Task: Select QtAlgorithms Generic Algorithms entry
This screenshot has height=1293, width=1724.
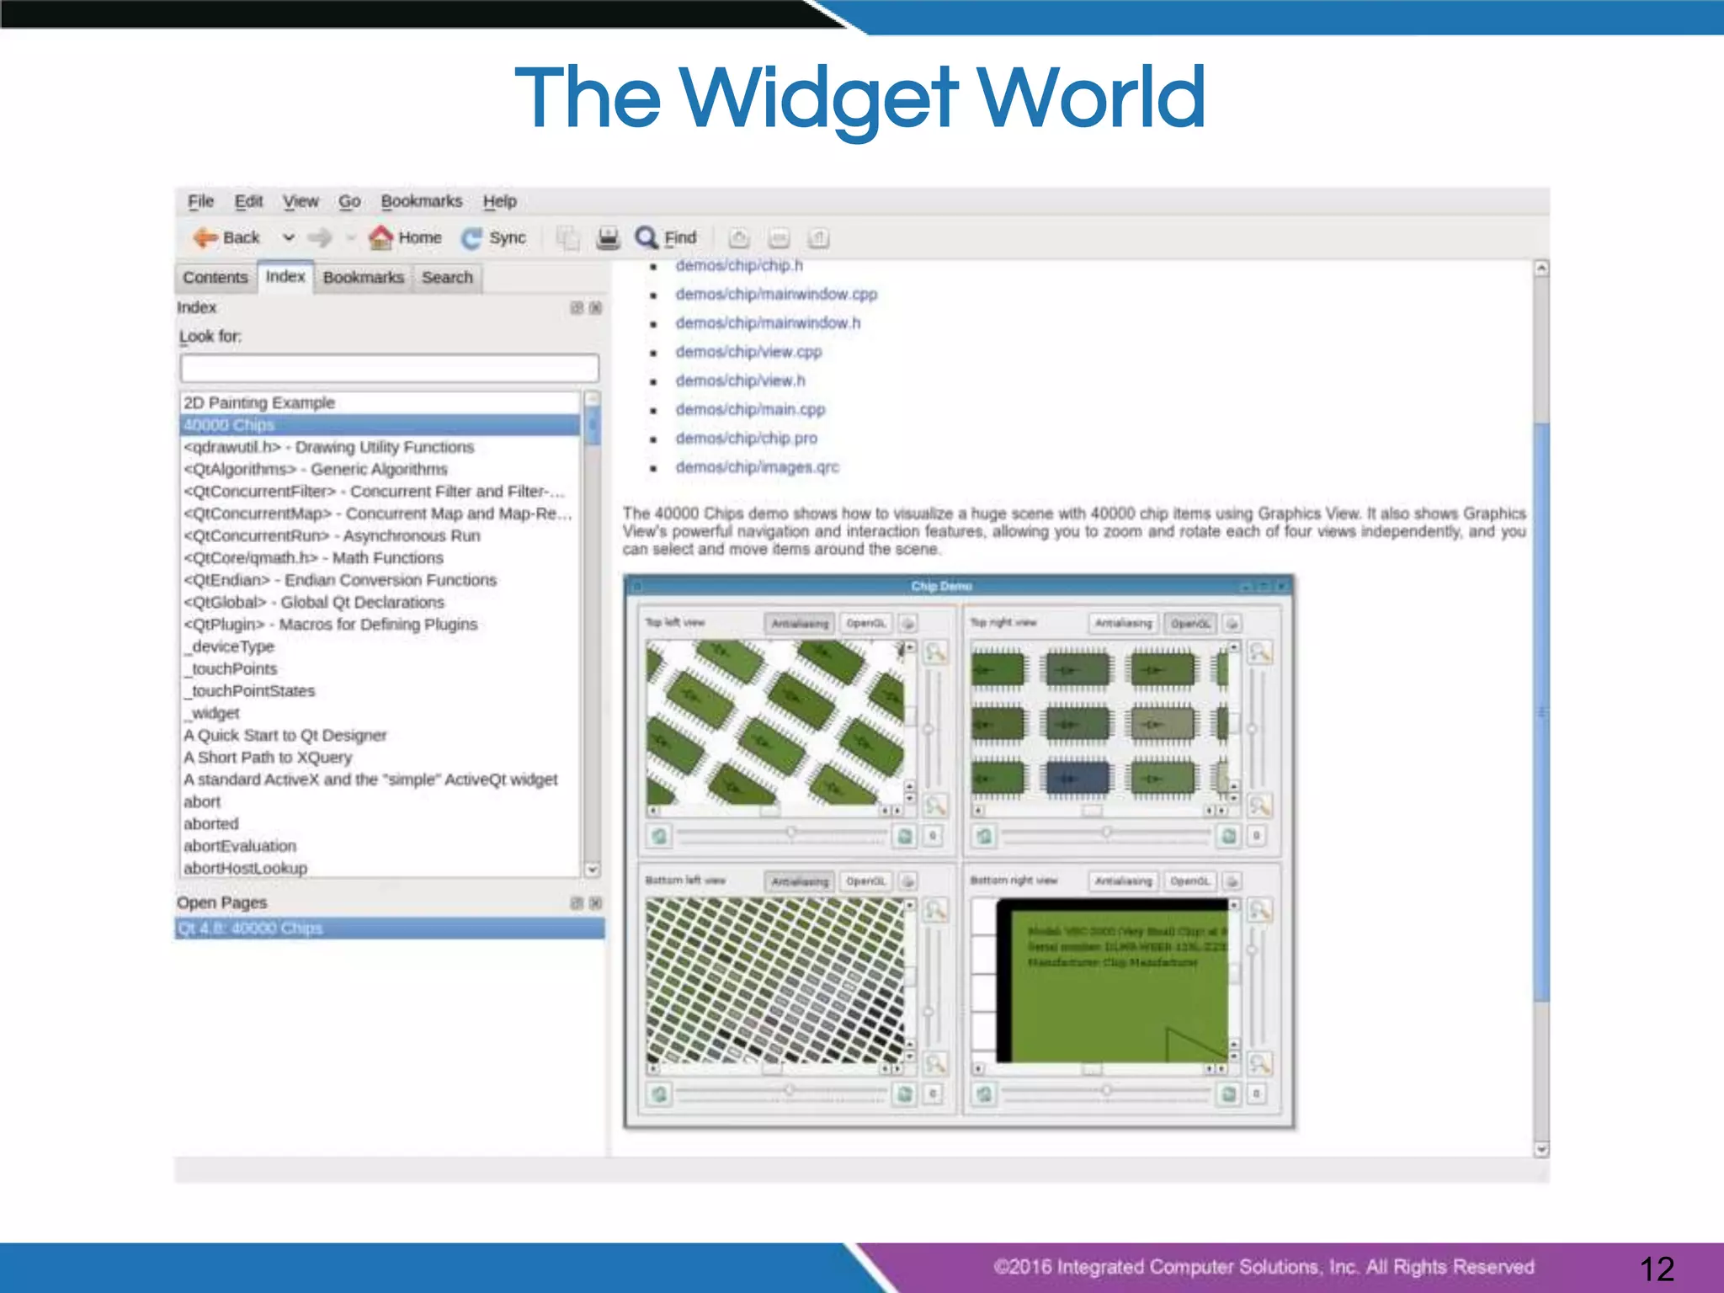Action: pyautogui.click(x=380, y=470)
